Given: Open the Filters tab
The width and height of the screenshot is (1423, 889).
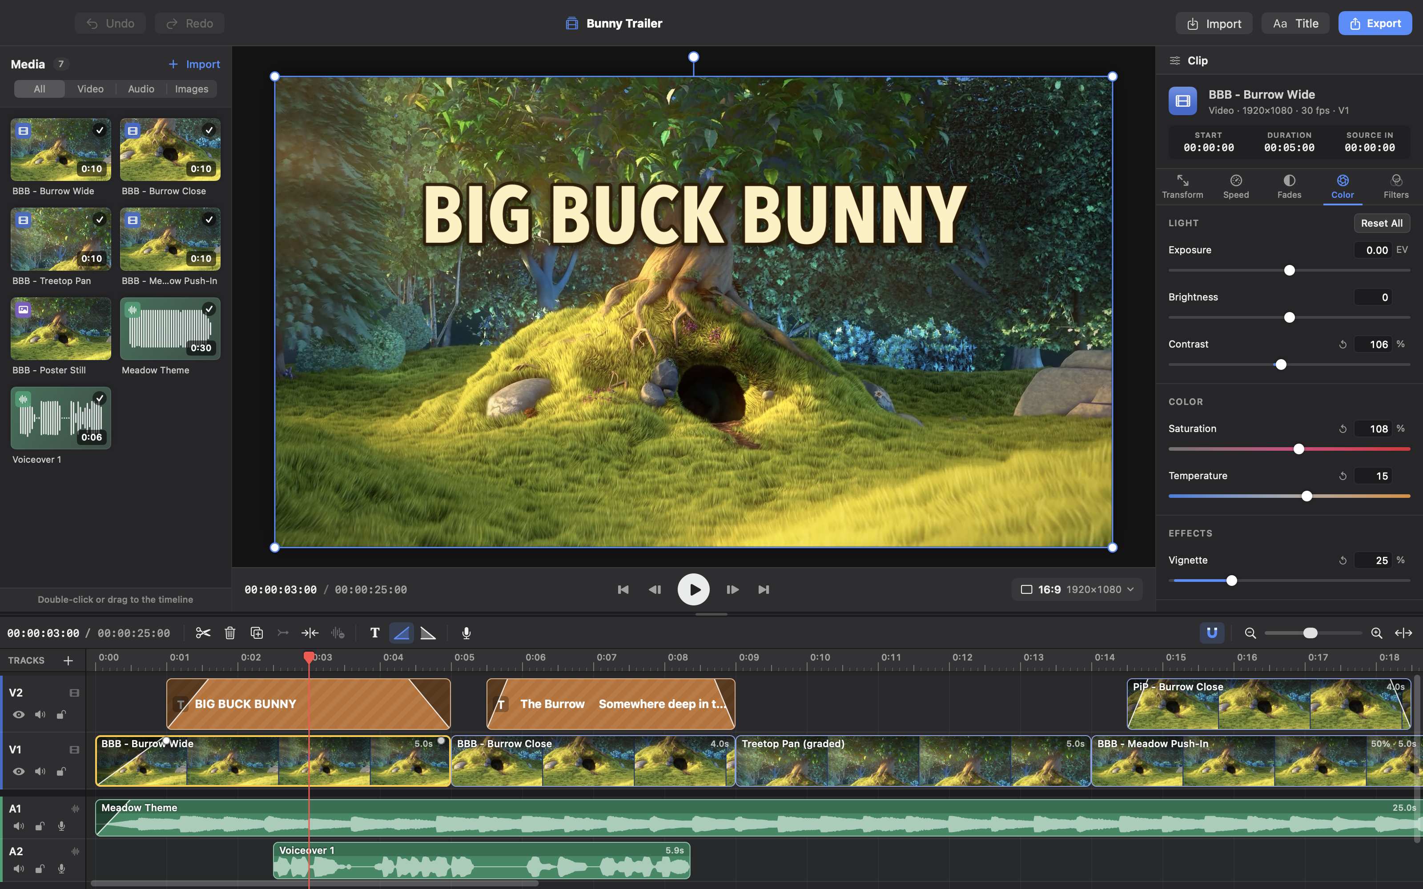Looking at the screenshot, I should click(1396, 186).
